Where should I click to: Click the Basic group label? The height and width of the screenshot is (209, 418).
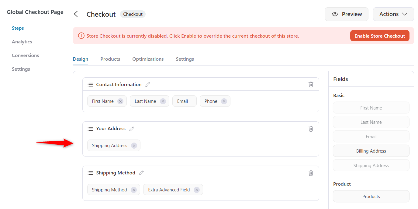tap(339, 96)
